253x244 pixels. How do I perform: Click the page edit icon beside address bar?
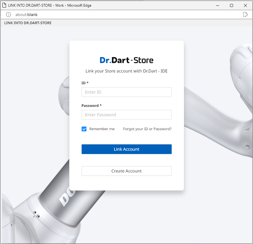point(245,14)
